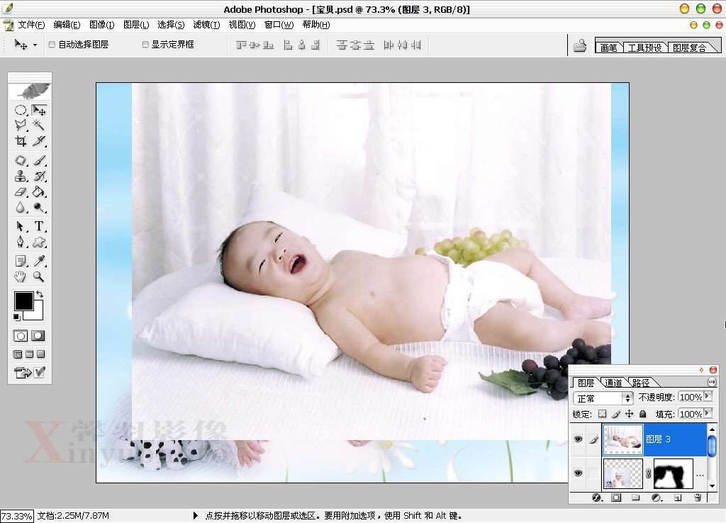Open the 编辑(E) menu

(x=67, y=25)
